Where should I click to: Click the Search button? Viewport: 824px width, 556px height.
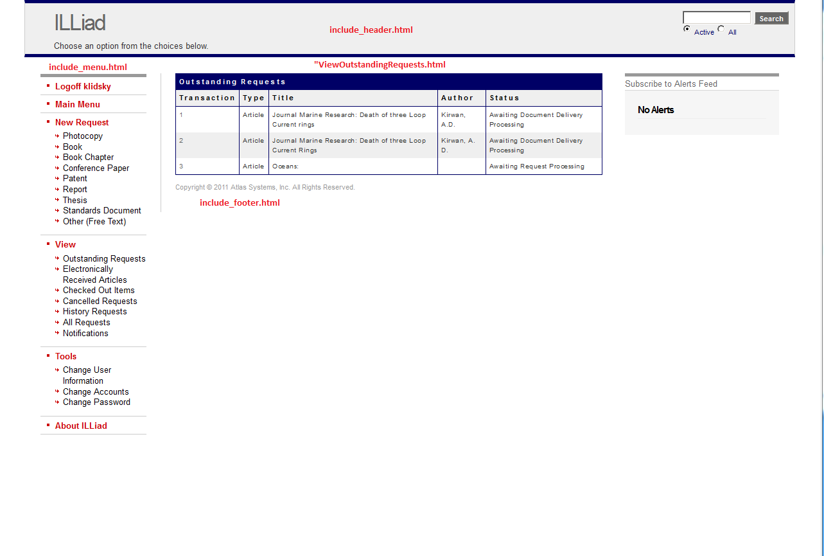tap(771, 18)
